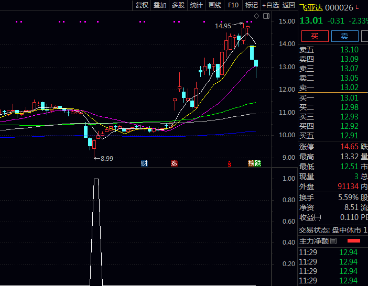
Task: Expand the 收益 period toggle (一)
Action: coord(318,217)
